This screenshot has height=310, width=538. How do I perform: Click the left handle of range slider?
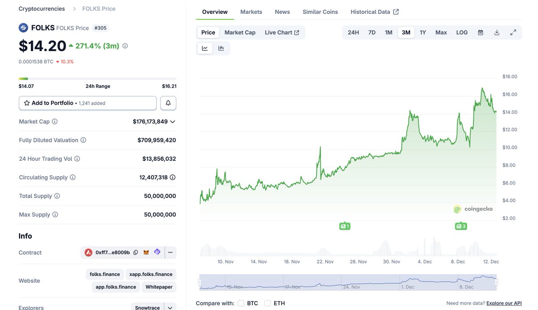pos(200,282)
